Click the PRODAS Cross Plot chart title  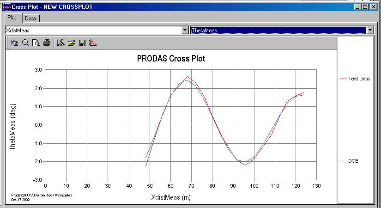pyautogui.click(x=171, y=59)
